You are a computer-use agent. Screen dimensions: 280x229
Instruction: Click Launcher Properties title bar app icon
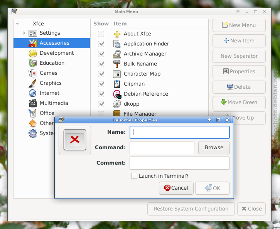point(61,120)
